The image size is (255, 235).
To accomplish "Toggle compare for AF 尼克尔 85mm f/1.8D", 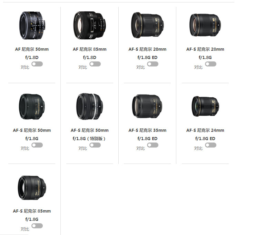I will pyautogui.click(x=95, y=64).
